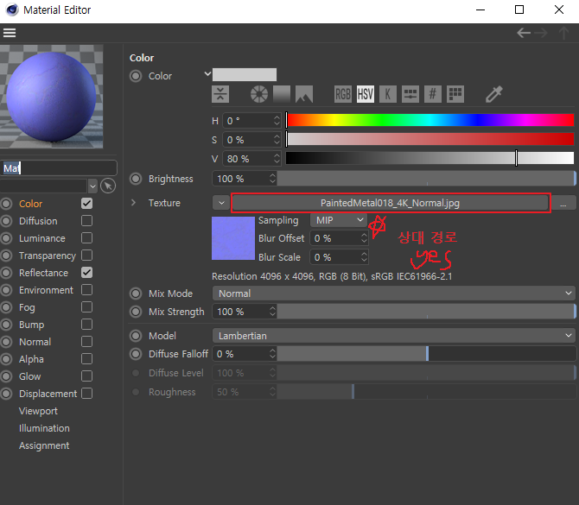The image size is (579, 505).
Task: Enable the Displacement channel checkbox
Action: [86, 394]
